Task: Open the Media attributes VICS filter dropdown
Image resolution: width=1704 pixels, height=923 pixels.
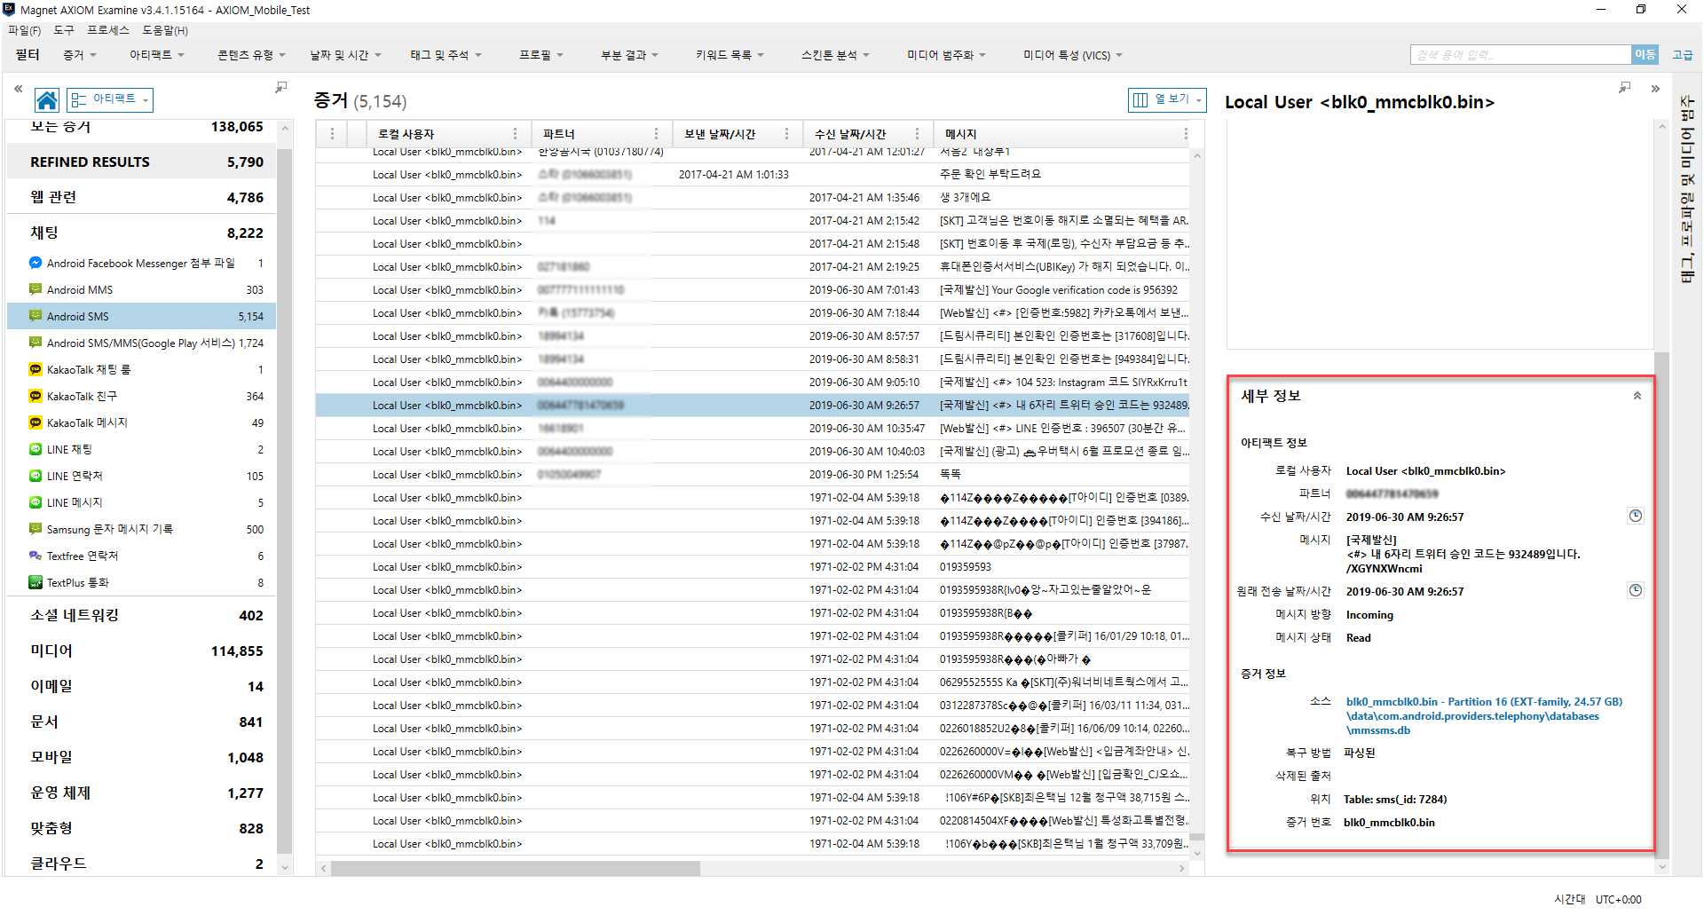Action: pyautogui.click(x=1073, y=55)
